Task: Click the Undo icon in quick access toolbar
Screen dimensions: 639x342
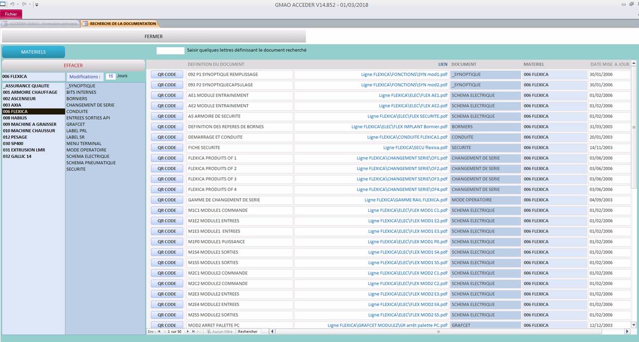Action: 12,4
